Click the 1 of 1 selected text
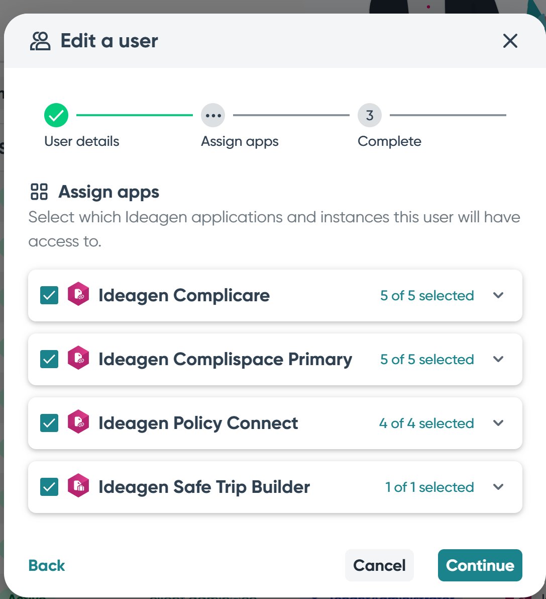This screenshot has height=599, width=546. [429, 487]
